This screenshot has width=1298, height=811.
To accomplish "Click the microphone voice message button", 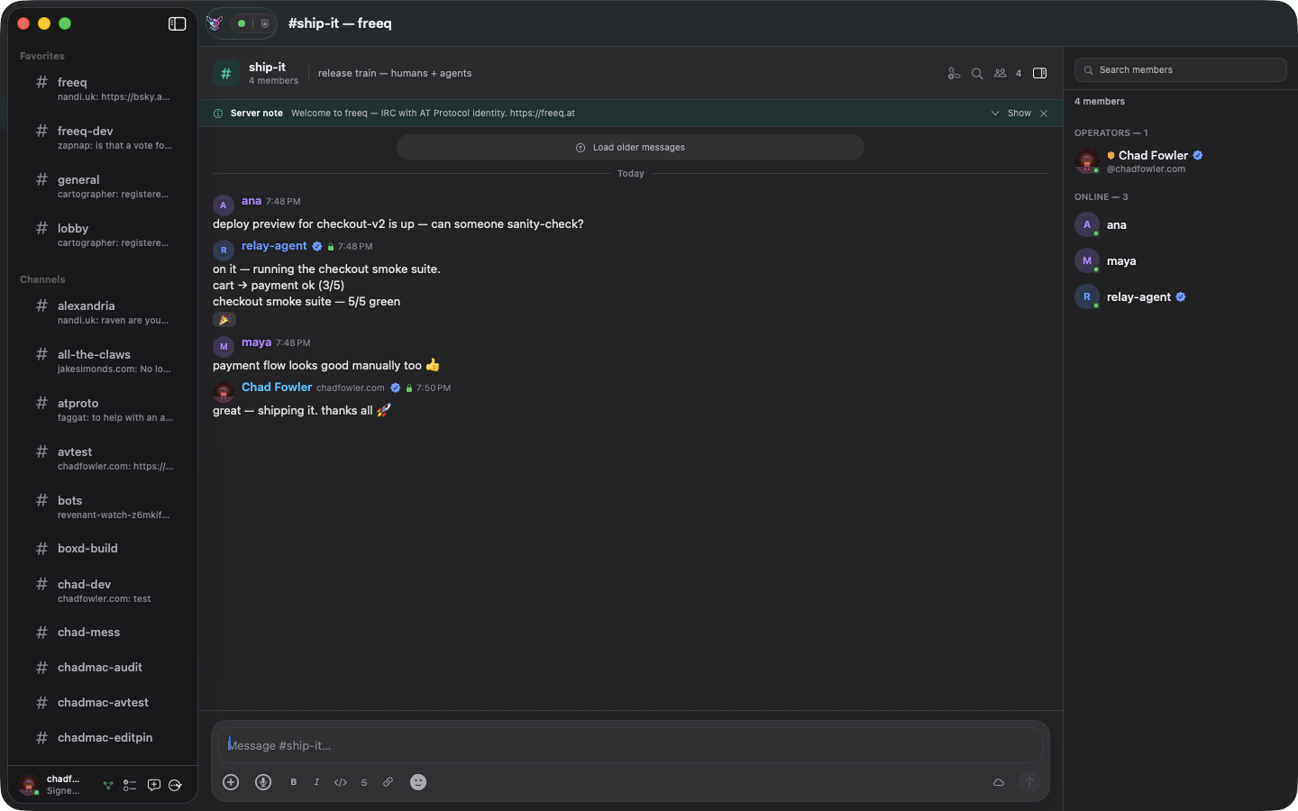I will [x=263, y=782].
